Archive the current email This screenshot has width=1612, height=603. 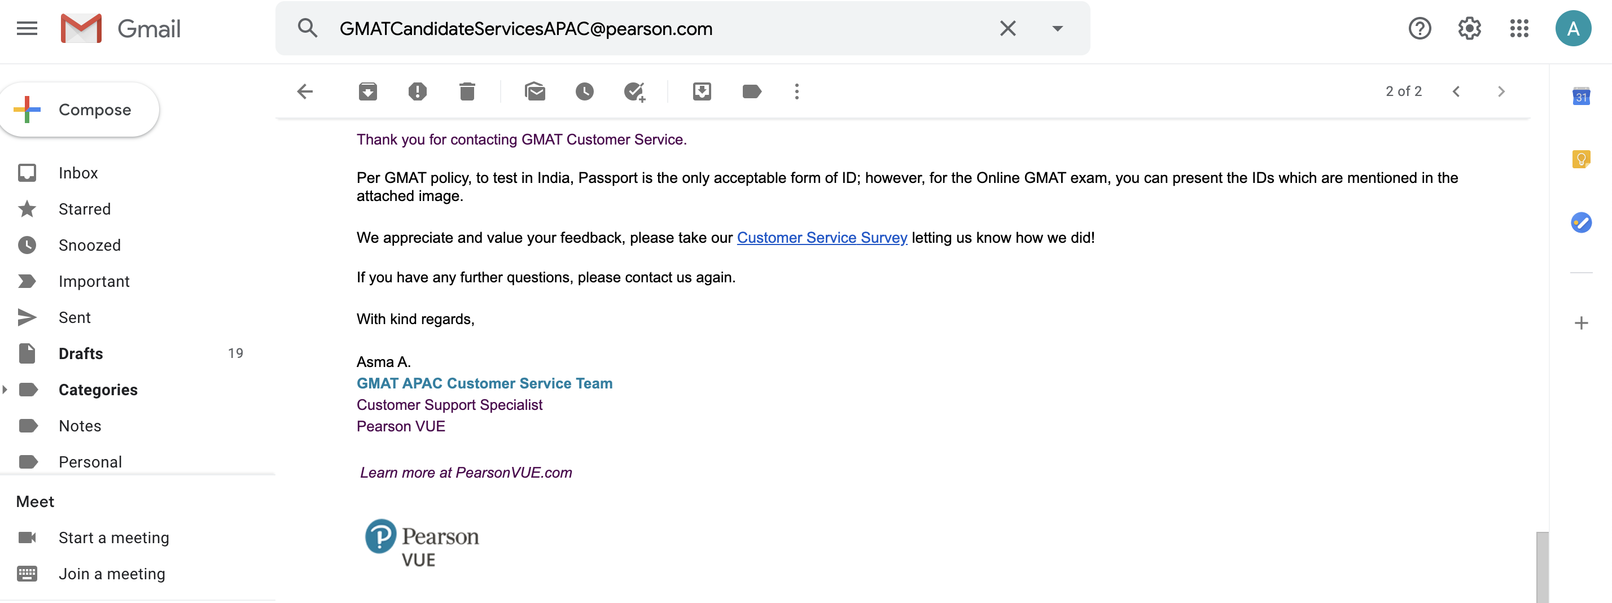coord(368,91)
